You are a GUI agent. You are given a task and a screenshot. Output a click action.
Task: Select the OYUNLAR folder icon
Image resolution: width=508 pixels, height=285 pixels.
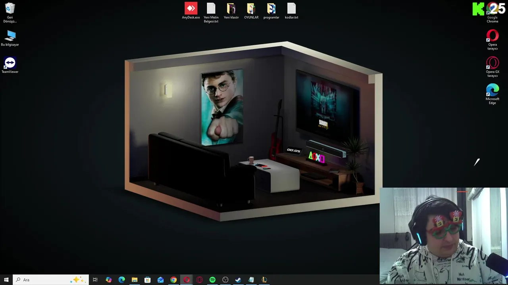[x=251, y=11]
